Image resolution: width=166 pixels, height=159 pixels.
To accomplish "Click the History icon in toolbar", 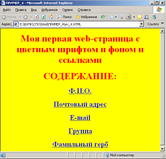I will (x=103, y=17).
